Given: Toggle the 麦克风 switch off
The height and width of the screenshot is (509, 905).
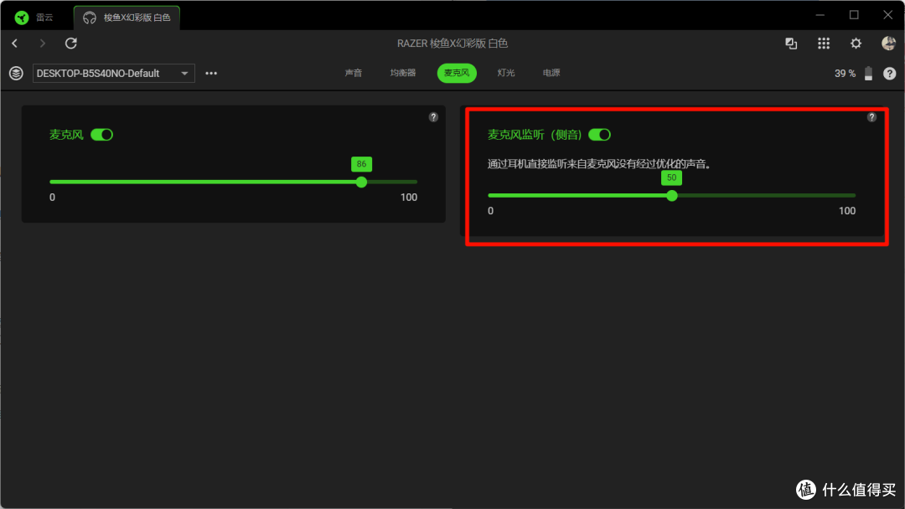Looking at the screenshot, I should pyautogui.click(x=102, y=135).
